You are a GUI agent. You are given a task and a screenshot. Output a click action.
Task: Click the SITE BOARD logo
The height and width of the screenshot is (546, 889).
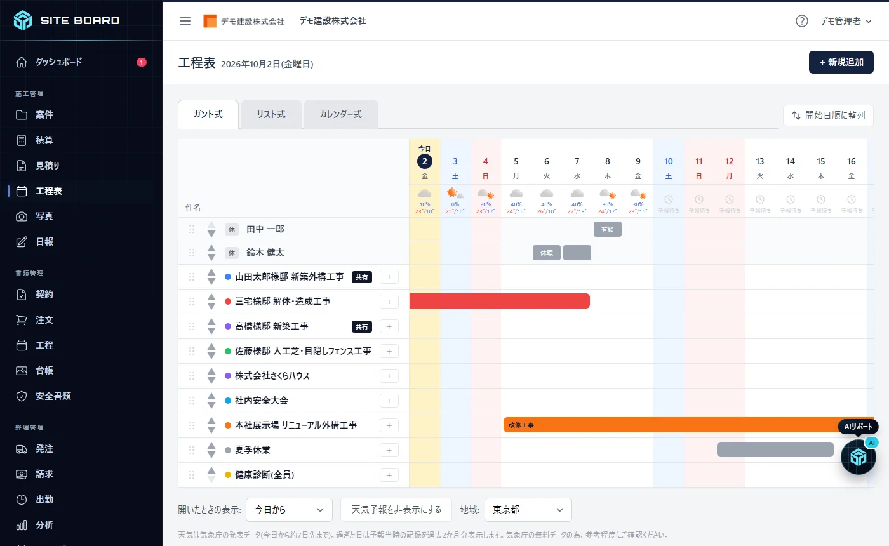(x=67, y=20)
